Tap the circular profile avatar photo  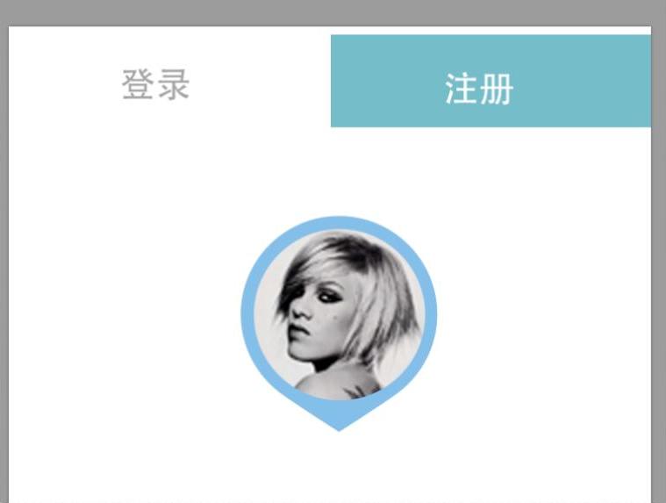pos(340,315)
